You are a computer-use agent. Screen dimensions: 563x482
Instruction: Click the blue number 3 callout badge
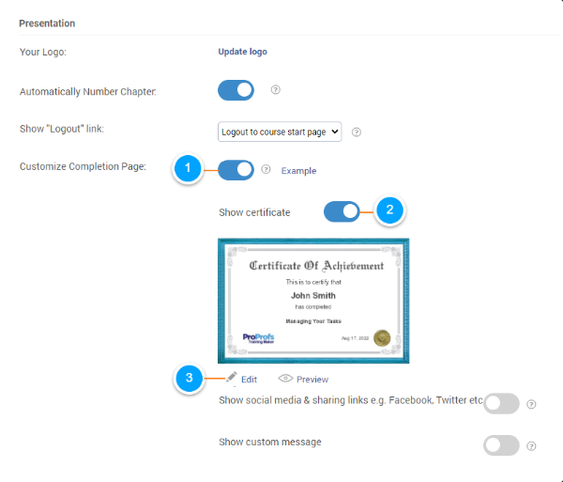click(x=189, y=379)
